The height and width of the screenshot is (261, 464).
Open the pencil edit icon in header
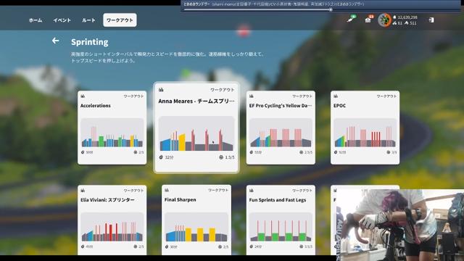pos(351,20)
